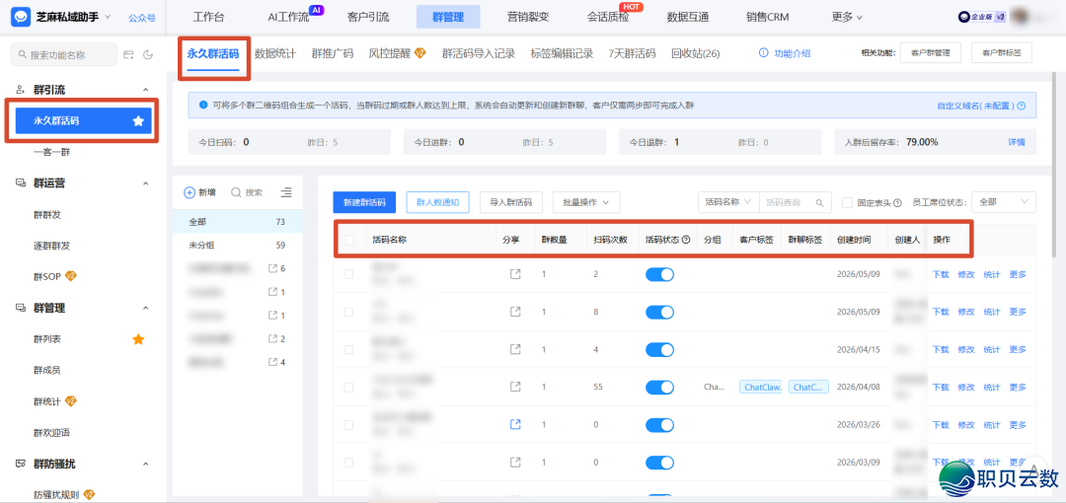
Task: Open the 员工席位状态 全部 dropdown
Action: point(1004,202)
